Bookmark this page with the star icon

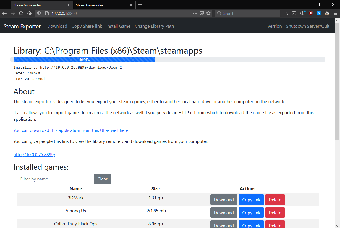[208, 13]
